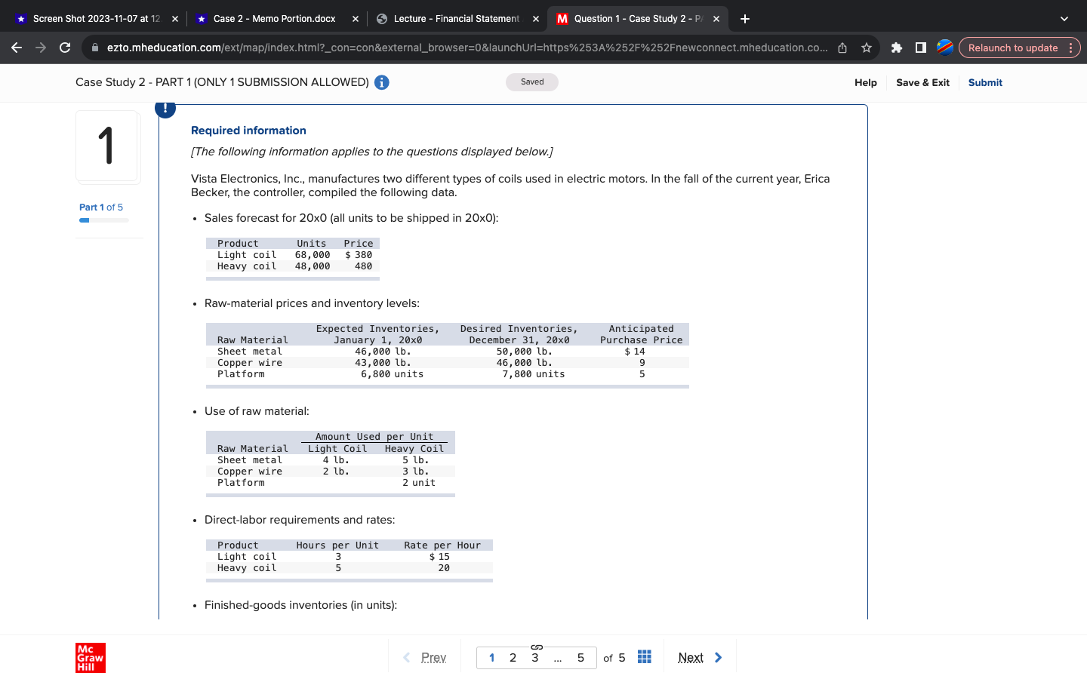Click the Sheet metal 46,000 lb. cell
The width and height of the screenshot is (1087, 679).
tap(383, 352)
